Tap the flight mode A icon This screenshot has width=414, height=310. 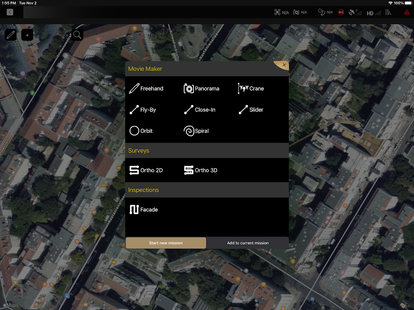pyautogui.click(x=388, y=12)
